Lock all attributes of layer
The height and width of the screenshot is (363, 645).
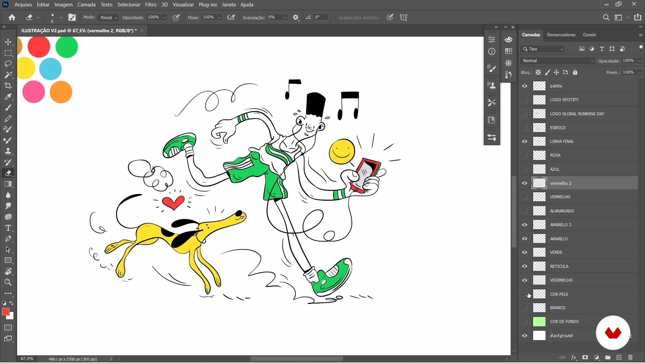point(575,72)
